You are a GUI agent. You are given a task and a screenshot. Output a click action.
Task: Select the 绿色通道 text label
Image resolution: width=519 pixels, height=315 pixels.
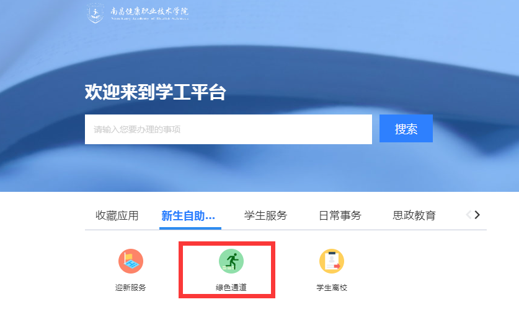point(231,288)
